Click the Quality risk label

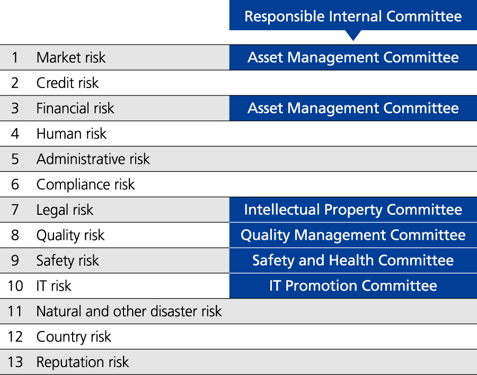pos(70,236)
